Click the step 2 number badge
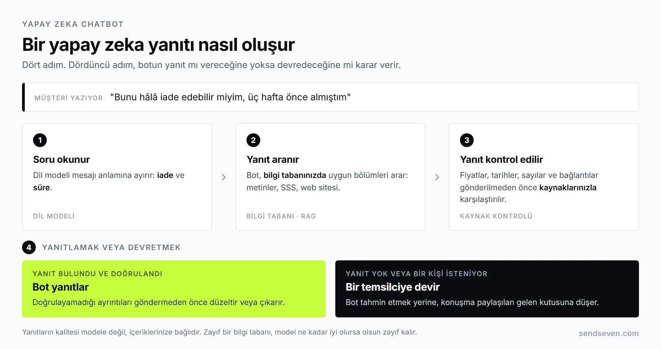This screenshot has height=349, width=661. pyautogui.click(x=253, y=140)
